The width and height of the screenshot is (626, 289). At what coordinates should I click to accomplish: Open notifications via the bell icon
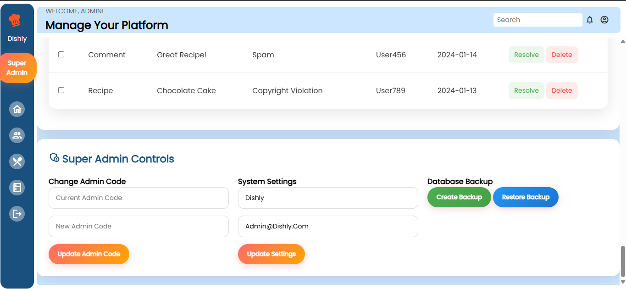590,20
